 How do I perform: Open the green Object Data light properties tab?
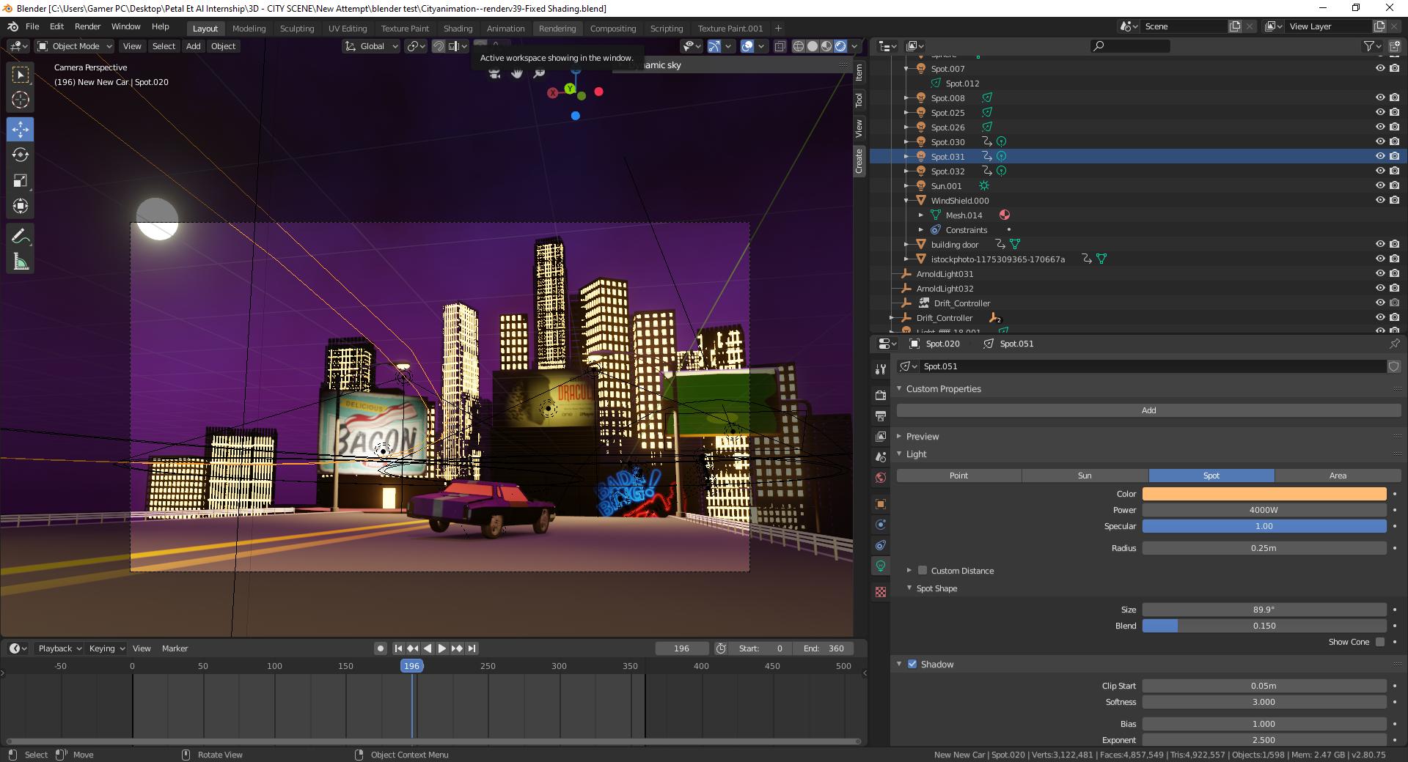[880, 566]
